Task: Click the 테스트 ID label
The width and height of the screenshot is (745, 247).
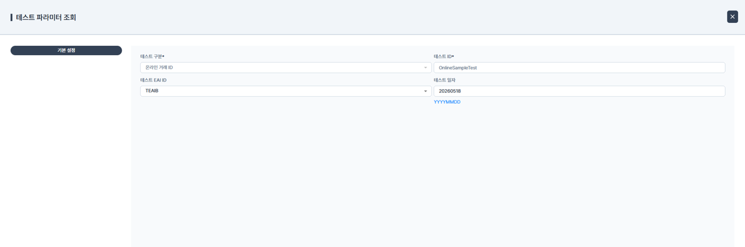Action: click(444, 56)
